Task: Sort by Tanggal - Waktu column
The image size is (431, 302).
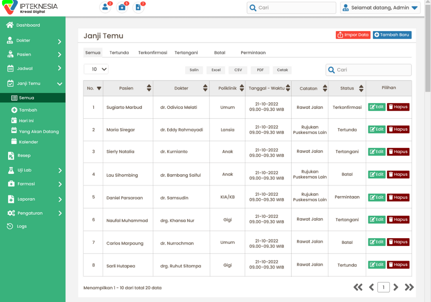Action: tap(288, 88)
